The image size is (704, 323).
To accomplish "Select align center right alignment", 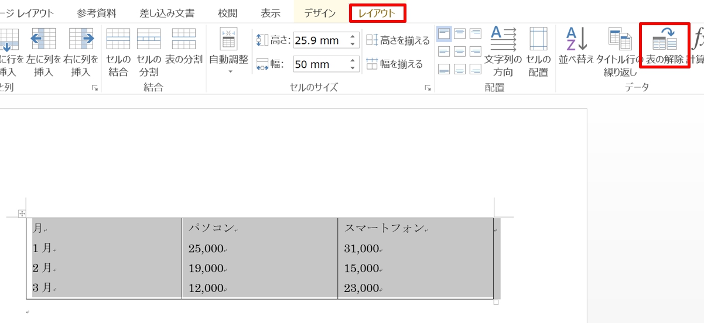I will (476, 51).
